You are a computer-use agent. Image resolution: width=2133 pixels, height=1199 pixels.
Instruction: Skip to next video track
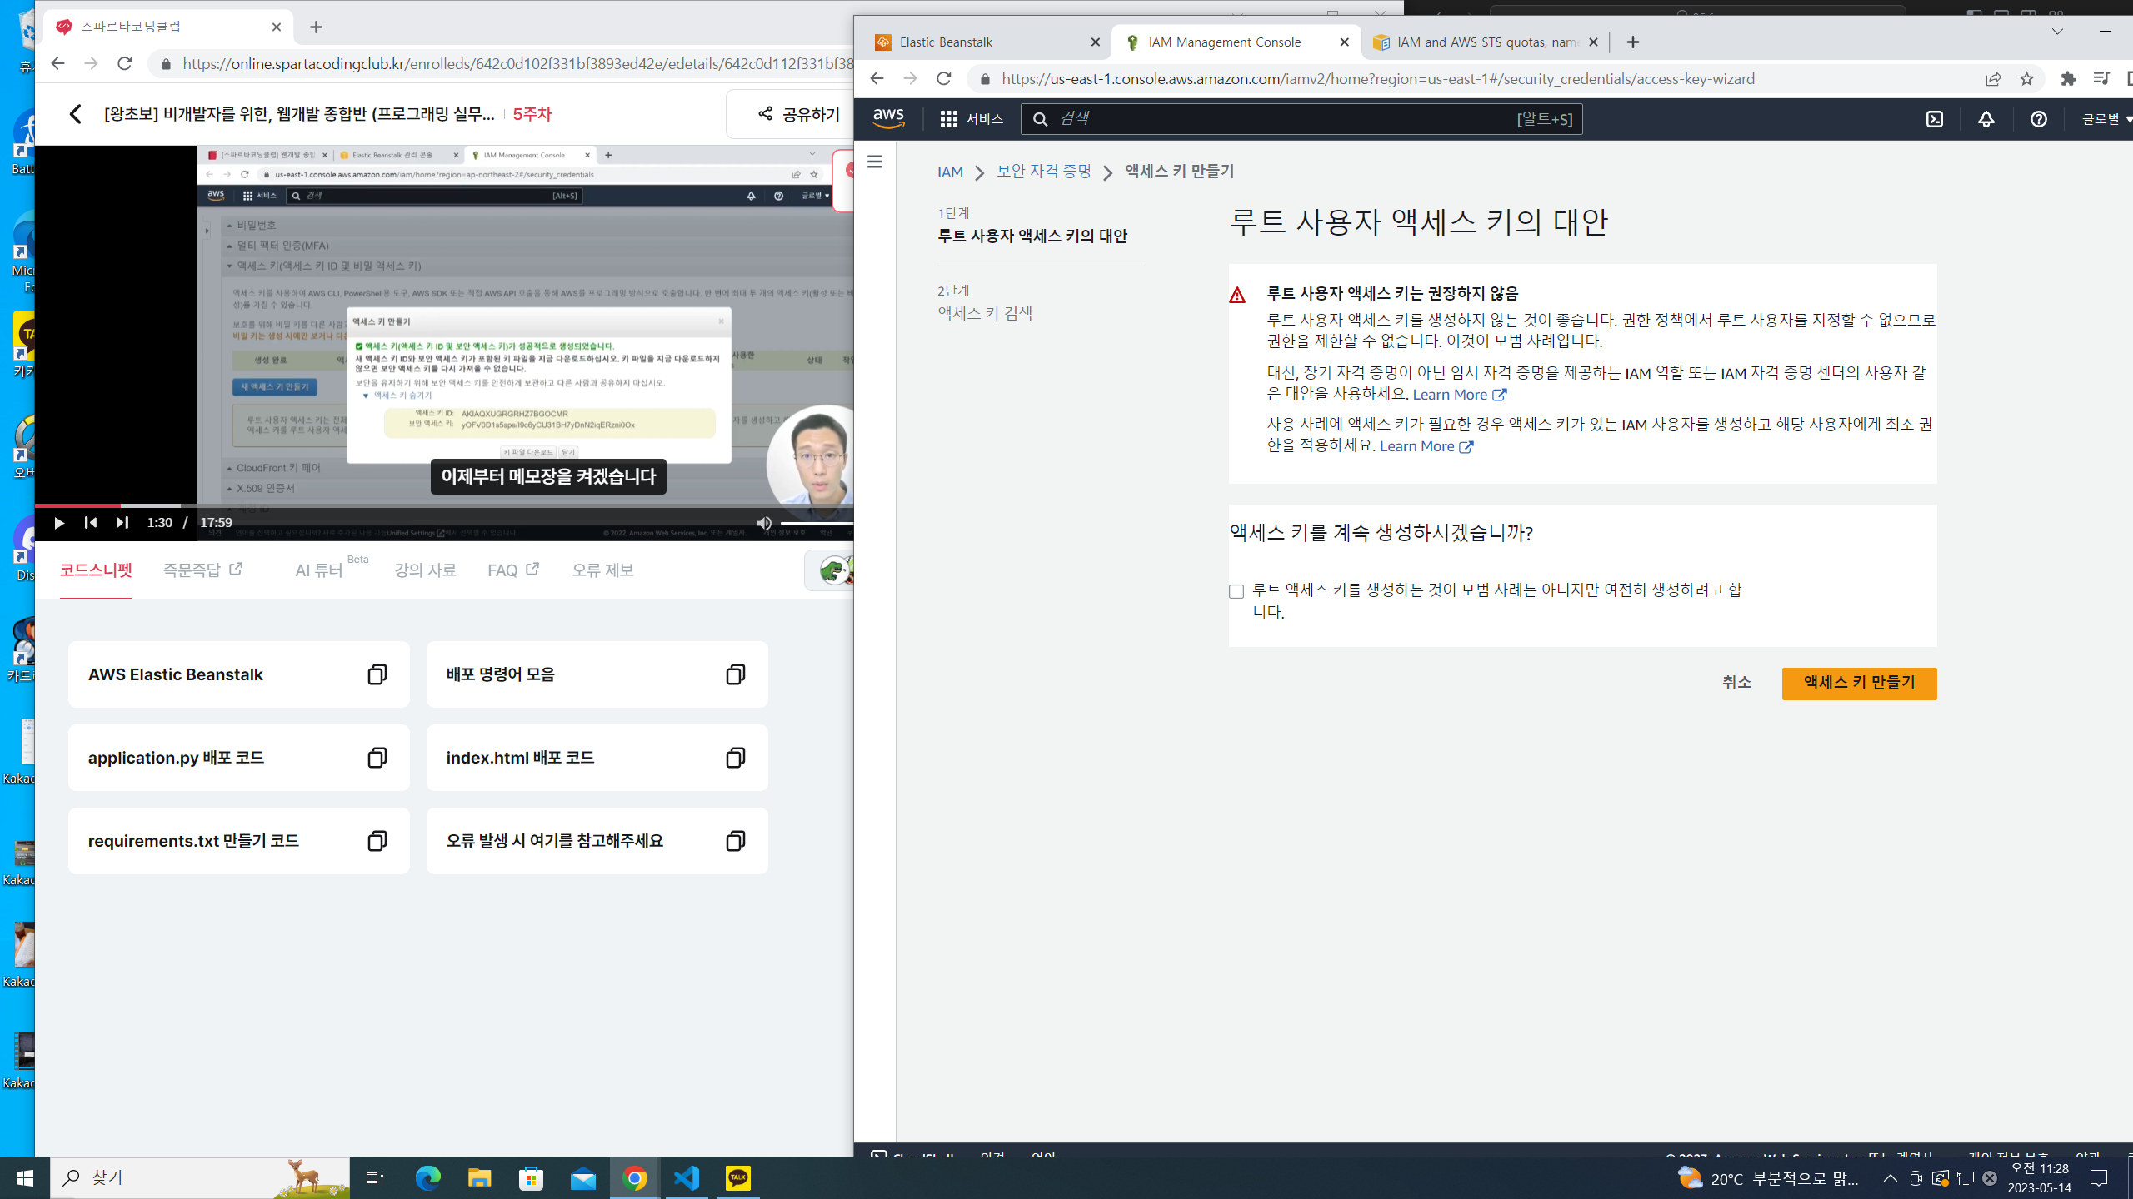click(x=122, y=523)
